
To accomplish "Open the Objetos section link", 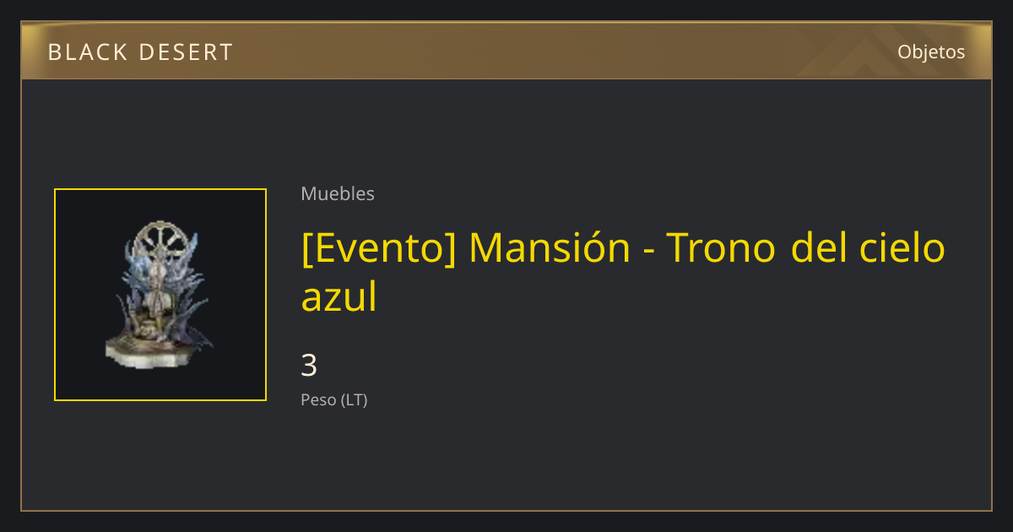I will [931, 52].
